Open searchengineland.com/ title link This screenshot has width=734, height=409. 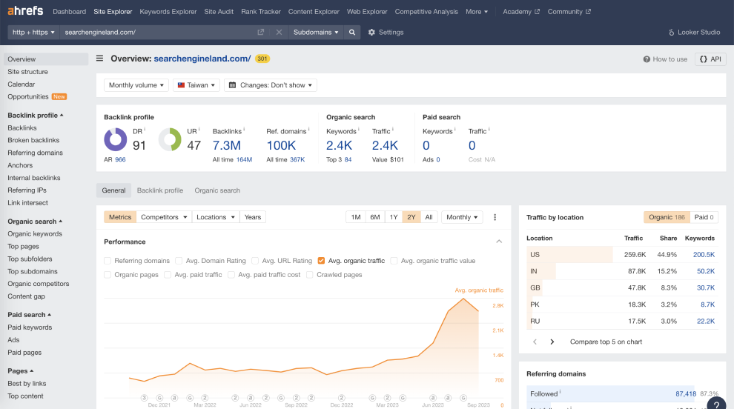202,59
